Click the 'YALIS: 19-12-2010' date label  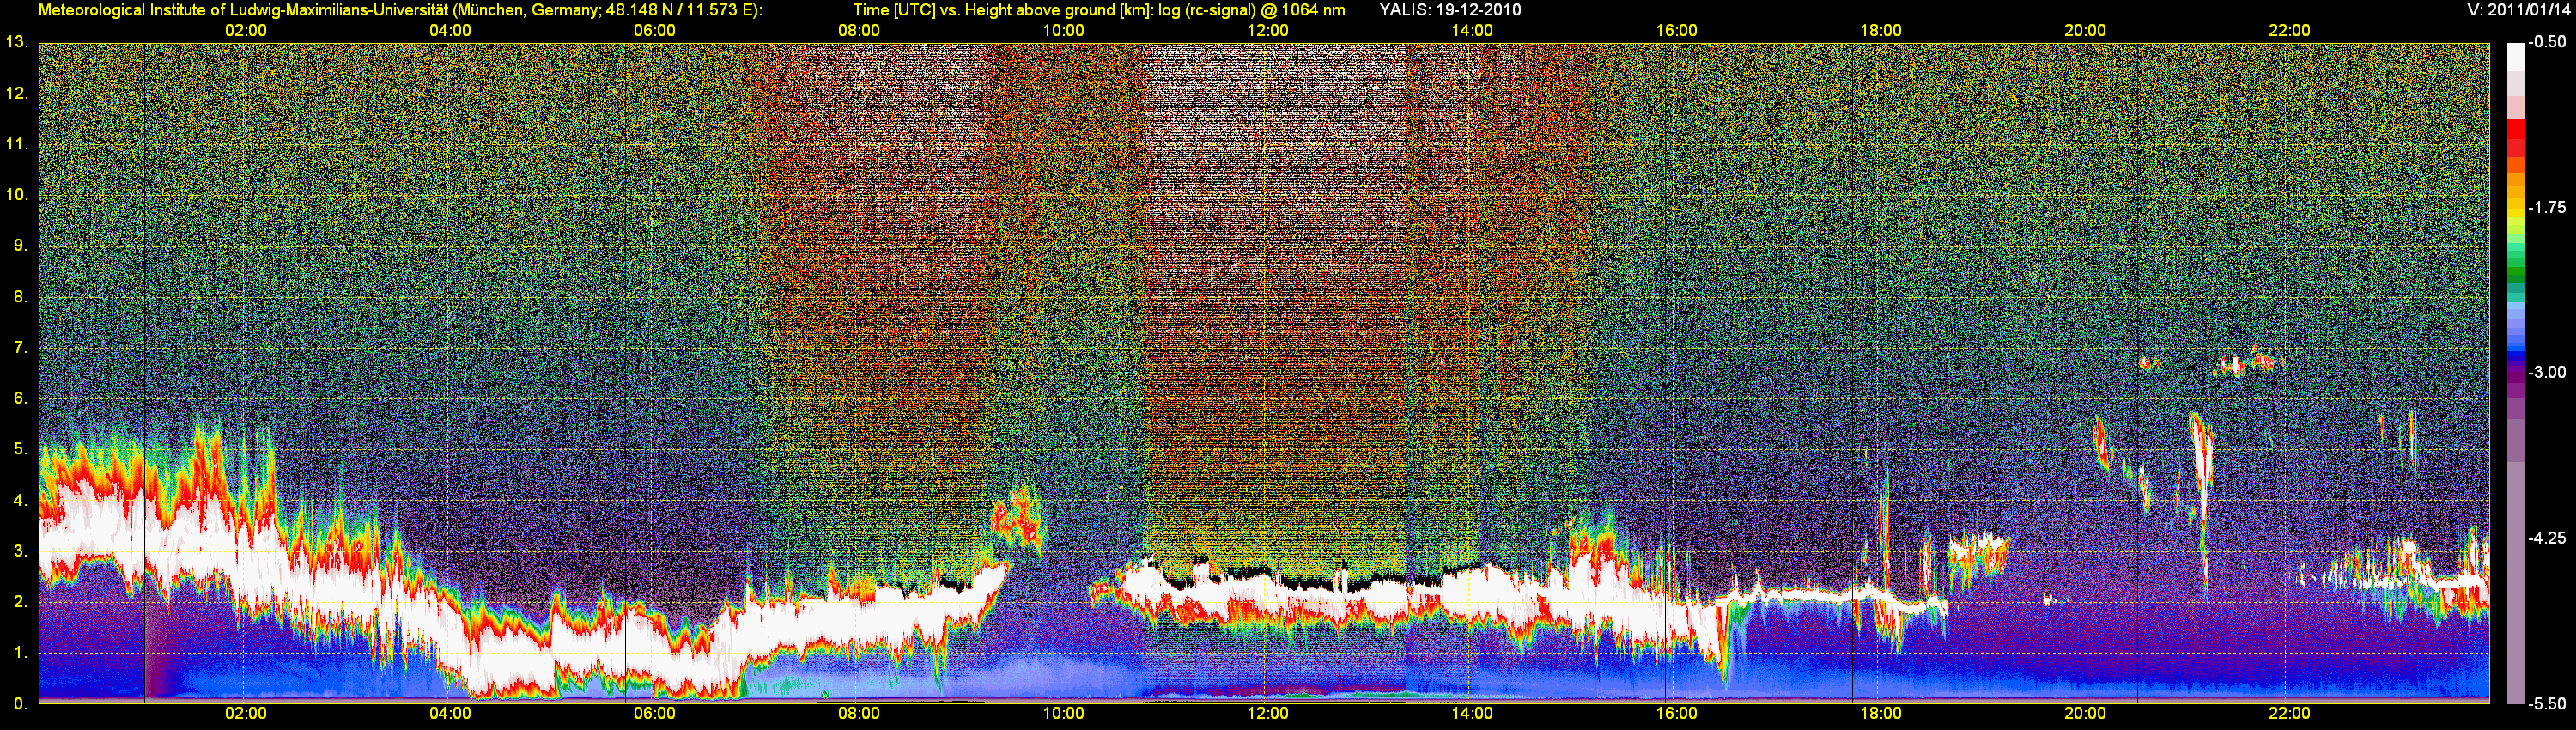[x=1450, y=10]
